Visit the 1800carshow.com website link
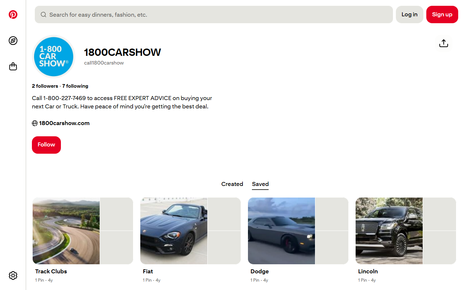This screenshot has width=464, height=290. coord(64,123)
